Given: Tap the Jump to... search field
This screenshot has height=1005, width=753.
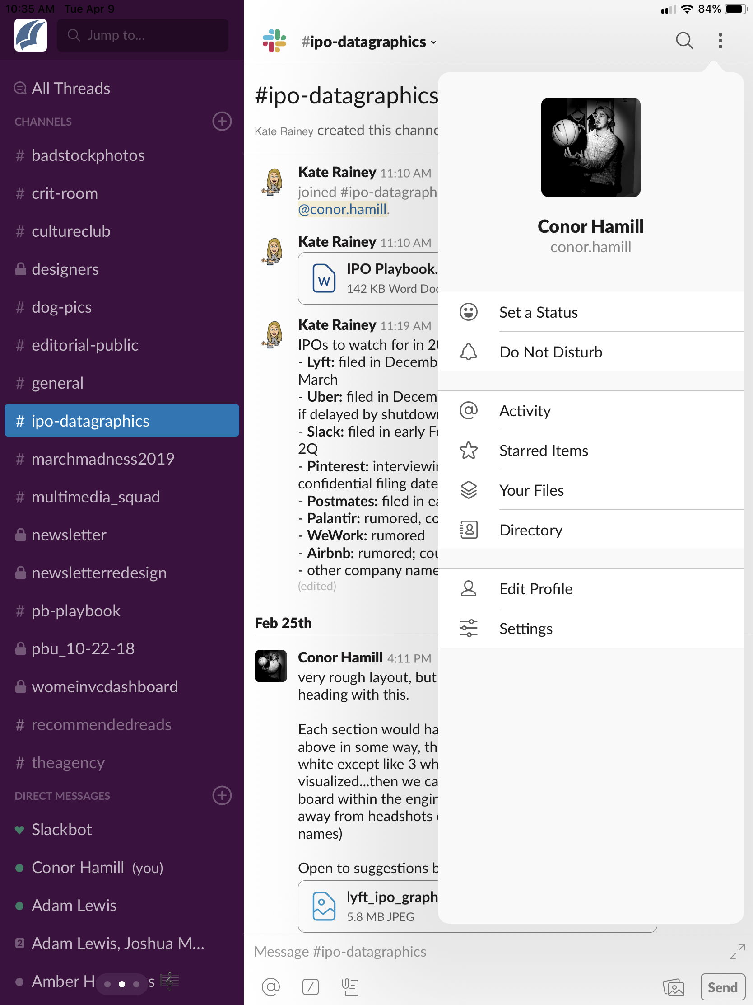Looking at the screenshot, I should 143,35.
